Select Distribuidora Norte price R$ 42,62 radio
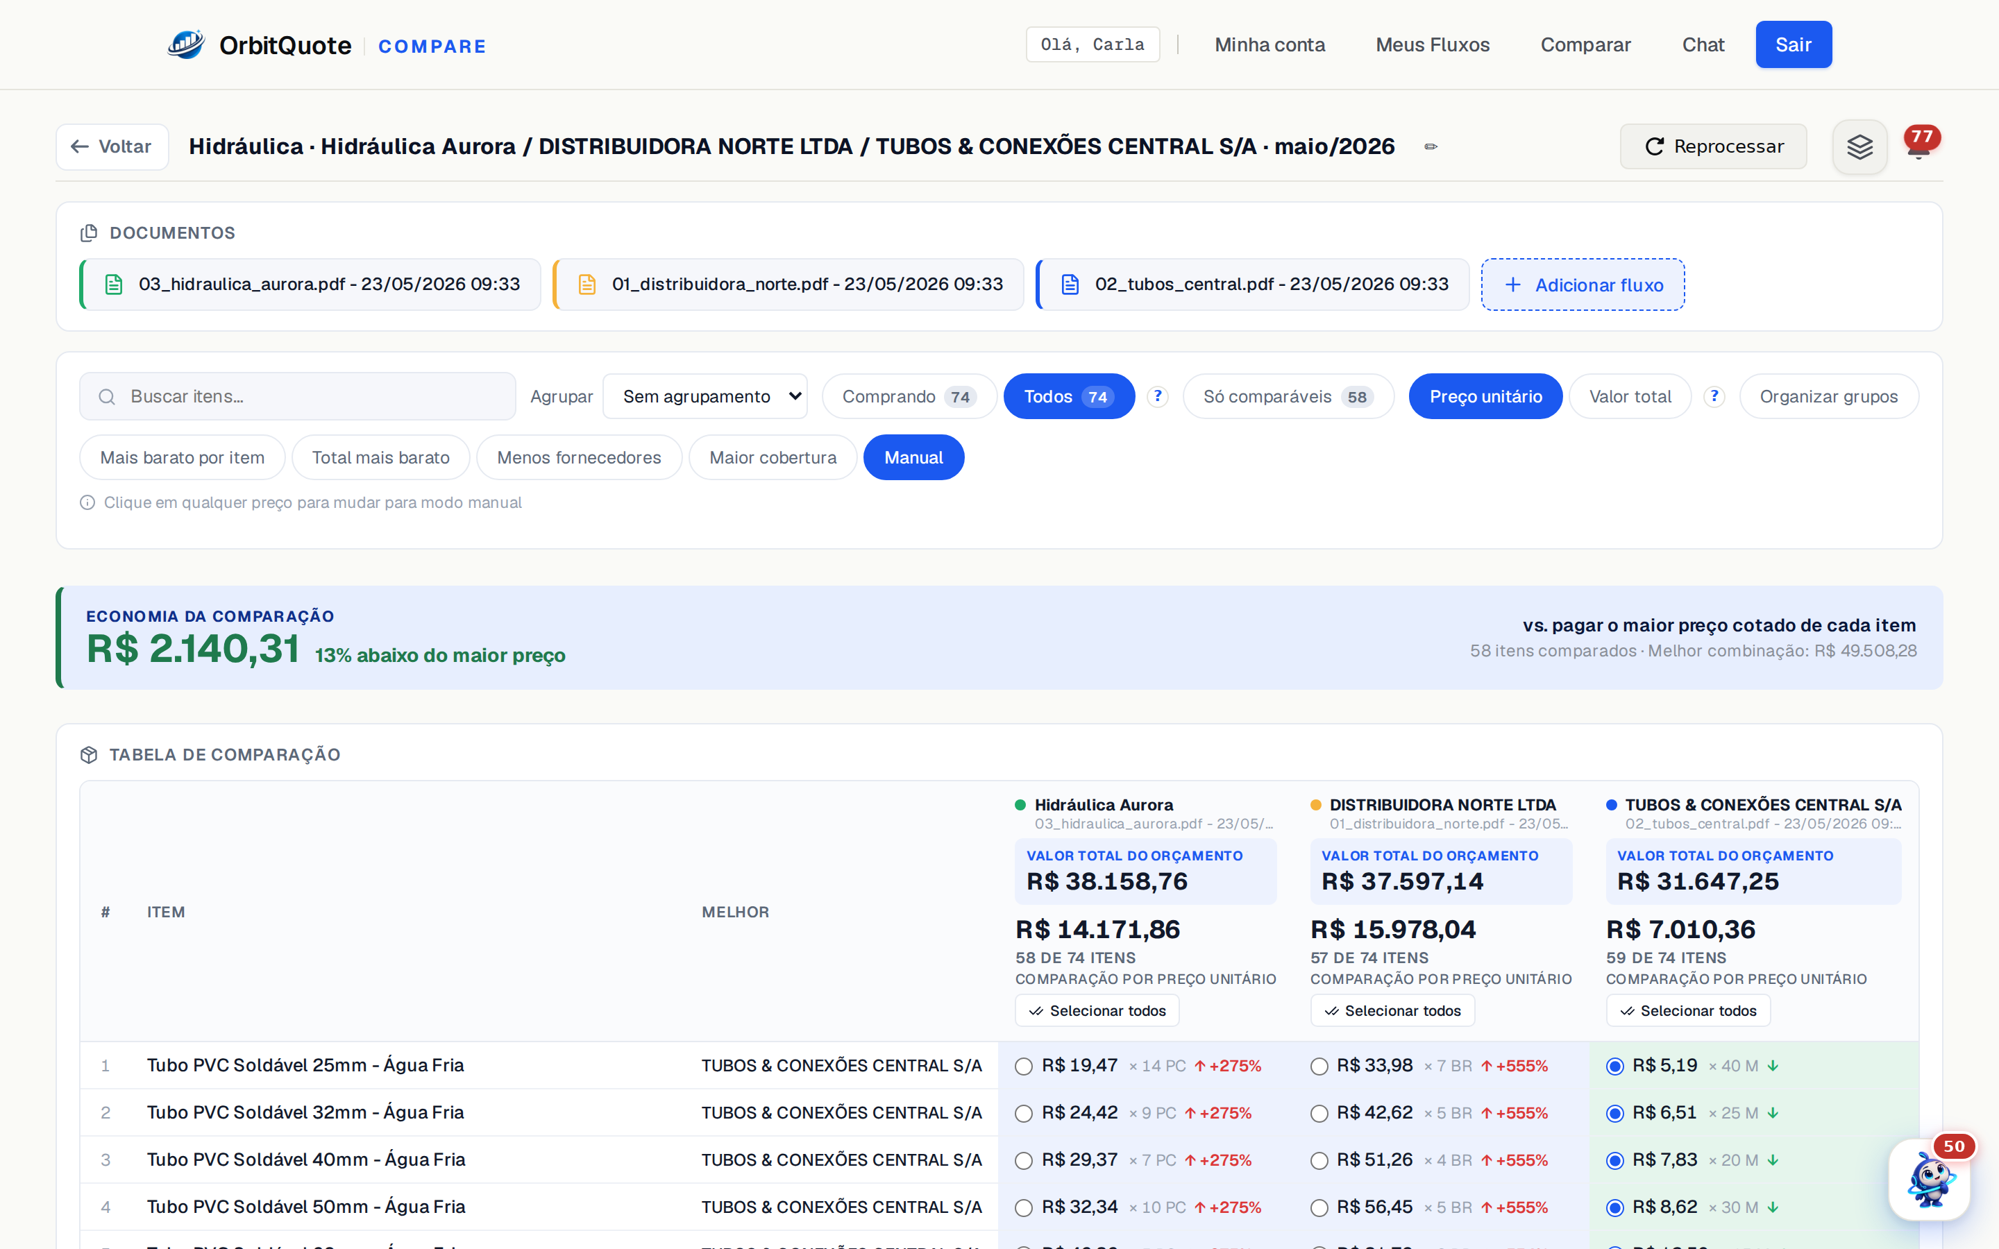This screenshot has width=1999, height=1249. click(x=1319, y=1114)
